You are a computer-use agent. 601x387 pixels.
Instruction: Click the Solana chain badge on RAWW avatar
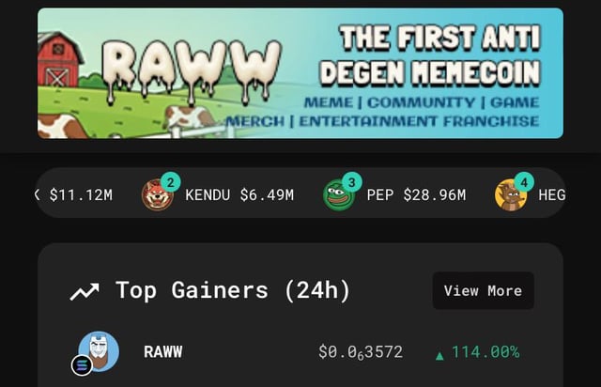[x=82, y=365]
